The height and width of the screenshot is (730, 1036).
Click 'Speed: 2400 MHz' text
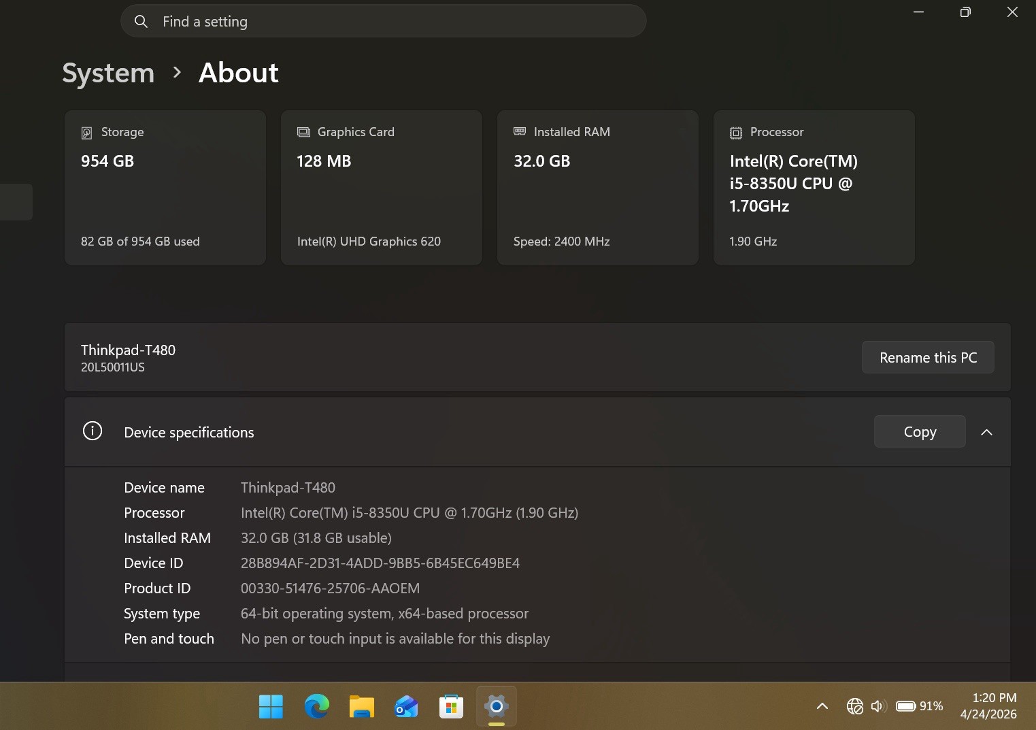coord(561,242)
